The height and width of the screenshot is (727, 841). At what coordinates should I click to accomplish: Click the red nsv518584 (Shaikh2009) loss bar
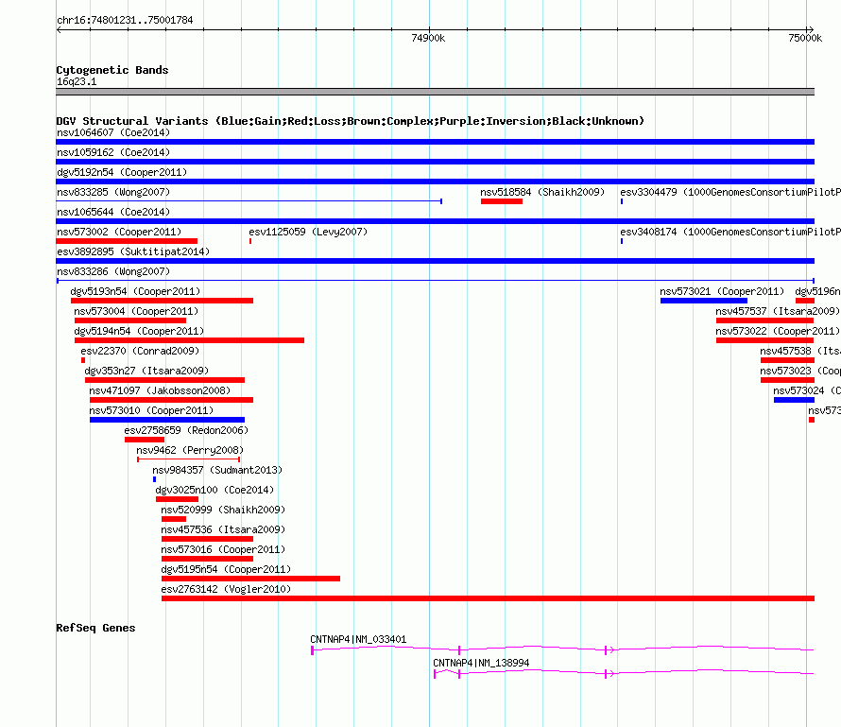click(502, 201)
